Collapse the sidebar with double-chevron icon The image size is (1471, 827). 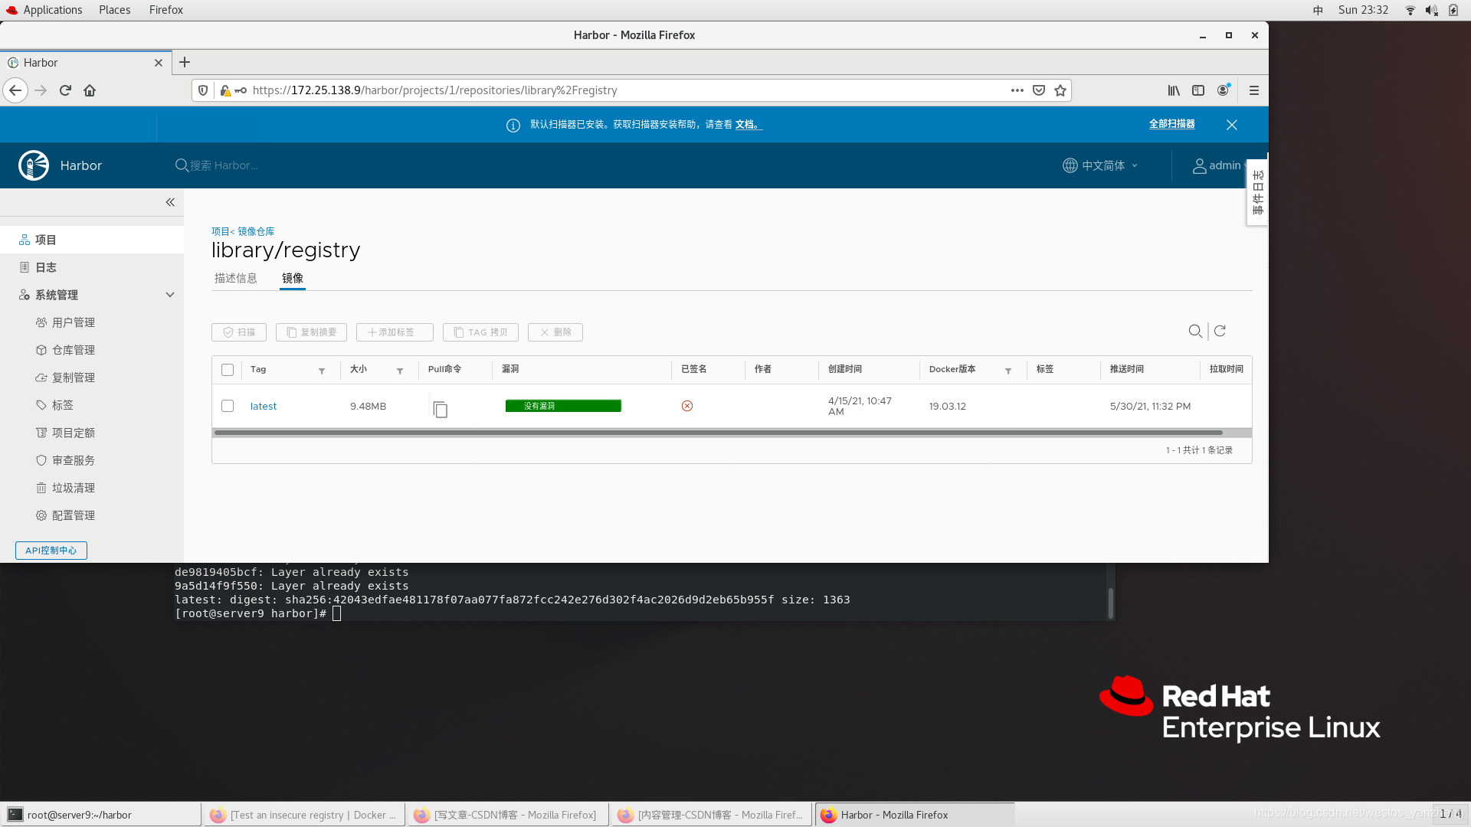coord(170,202)
